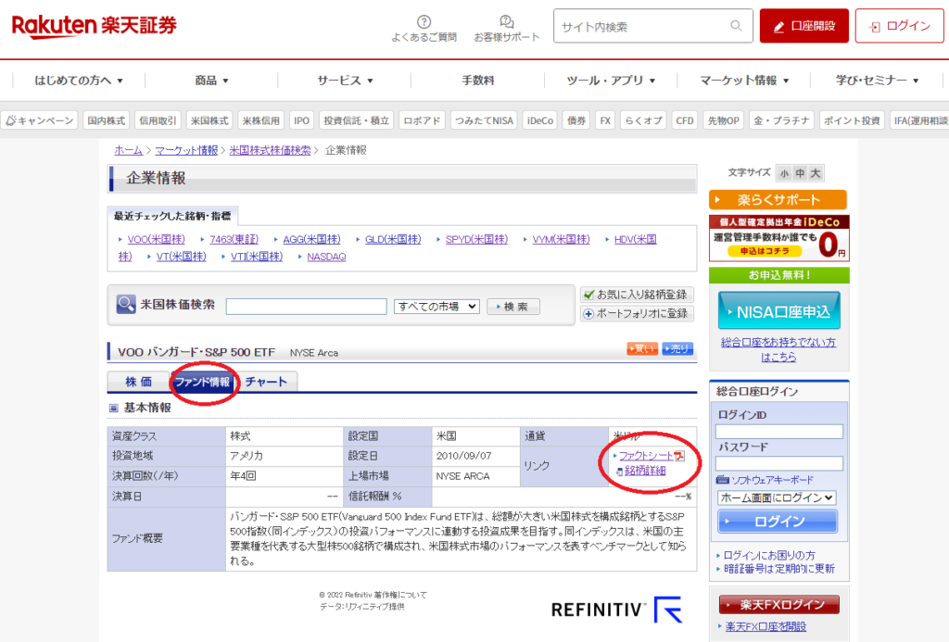Expand the マーケット情報 menu
949x642 pixels.
744,81
